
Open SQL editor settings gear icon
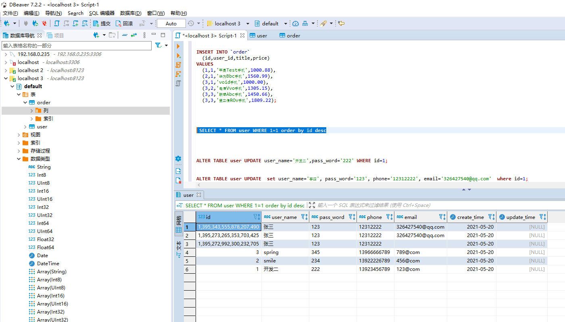pos(178,159)
